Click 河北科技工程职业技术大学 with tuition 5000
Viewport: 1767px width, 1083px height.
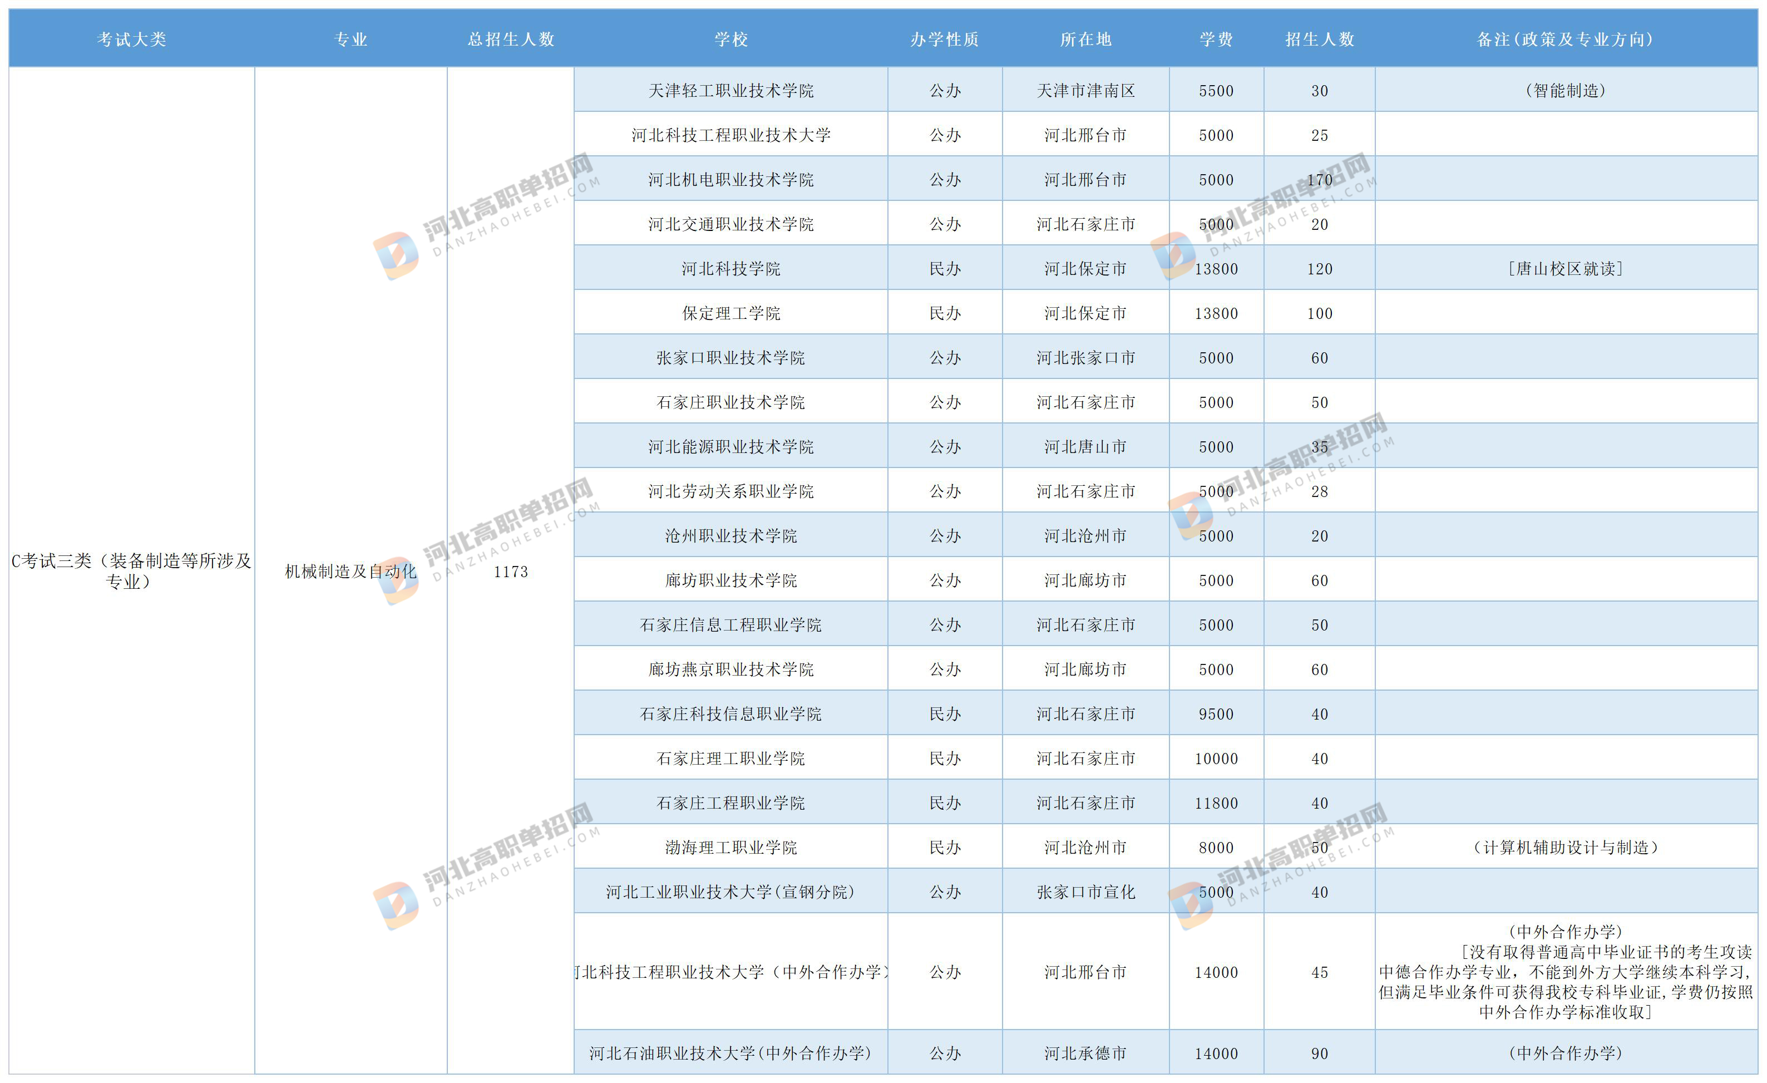(x=731, y=135)
